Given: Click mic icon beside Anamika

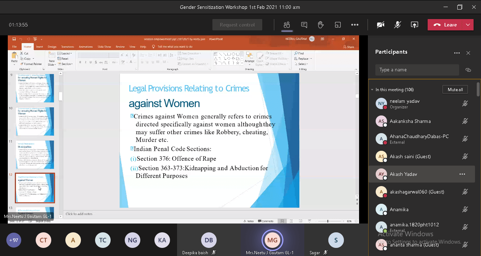Looking at the screenshot, I should point(465,209).
